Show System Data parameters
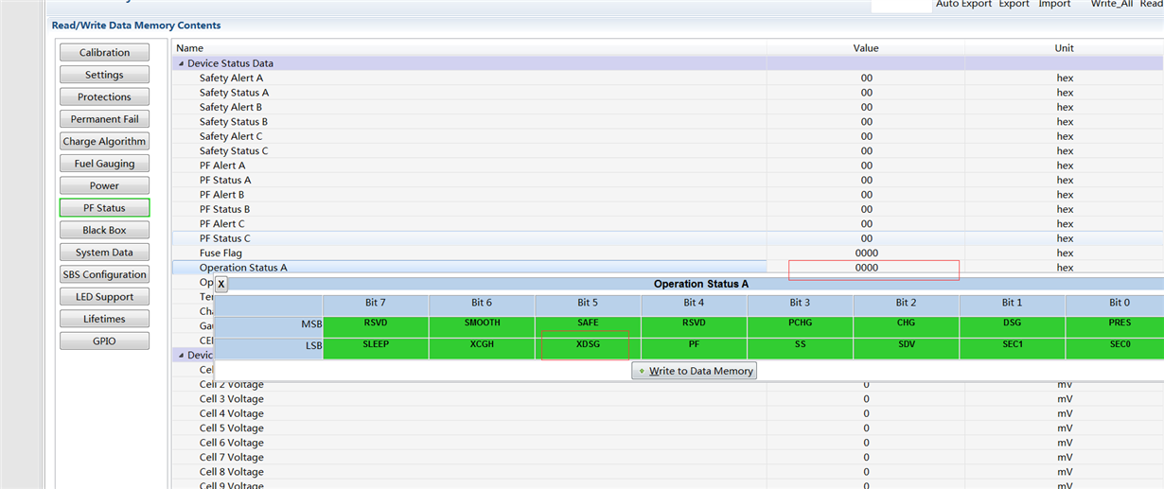1164x489 pixels. 104,253
